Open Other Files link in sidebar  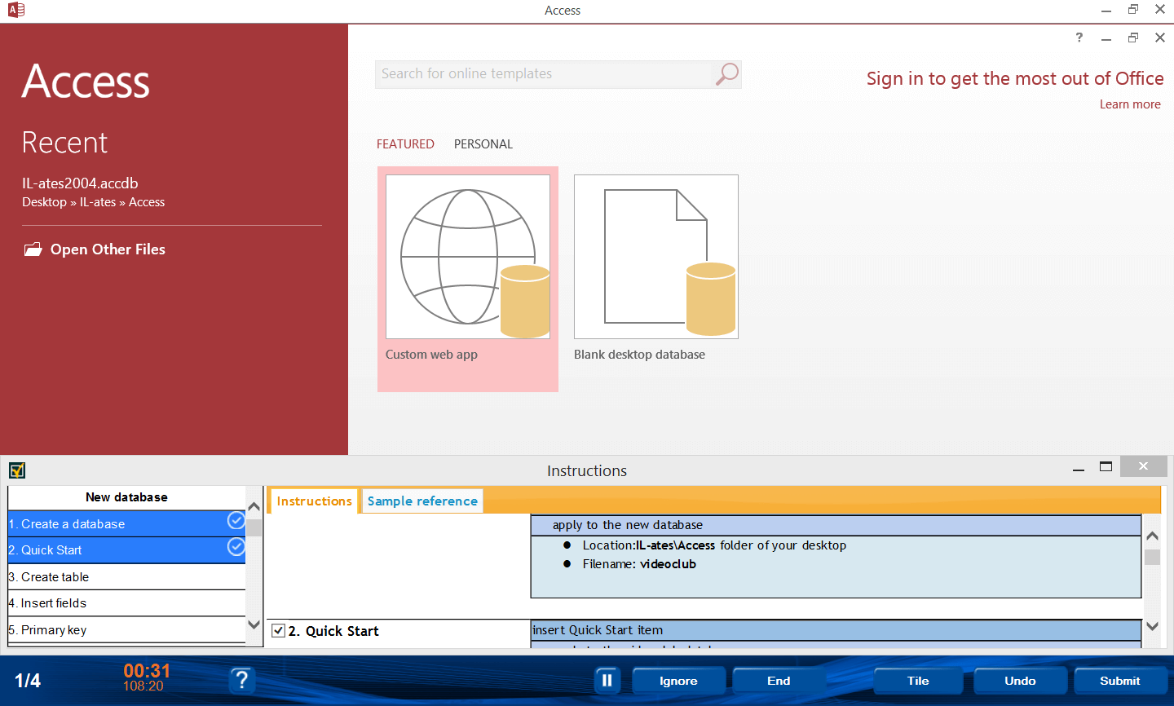[x=108, y=249]
